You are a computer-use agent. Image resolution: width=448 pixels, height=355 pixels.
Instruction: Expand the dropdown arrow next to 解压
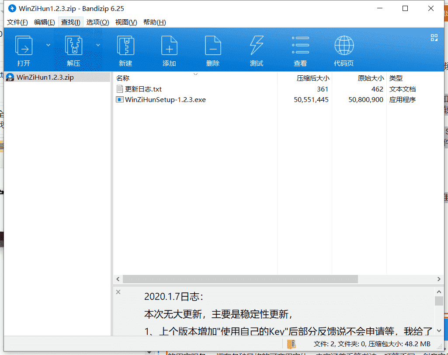tap(98, 45)
